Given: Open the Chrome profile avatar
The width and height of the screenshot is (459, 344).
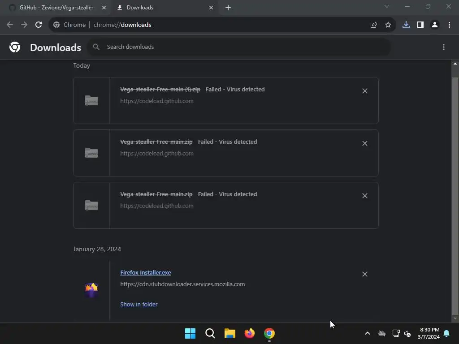Looking at the screenshot, I should (435, 25).
